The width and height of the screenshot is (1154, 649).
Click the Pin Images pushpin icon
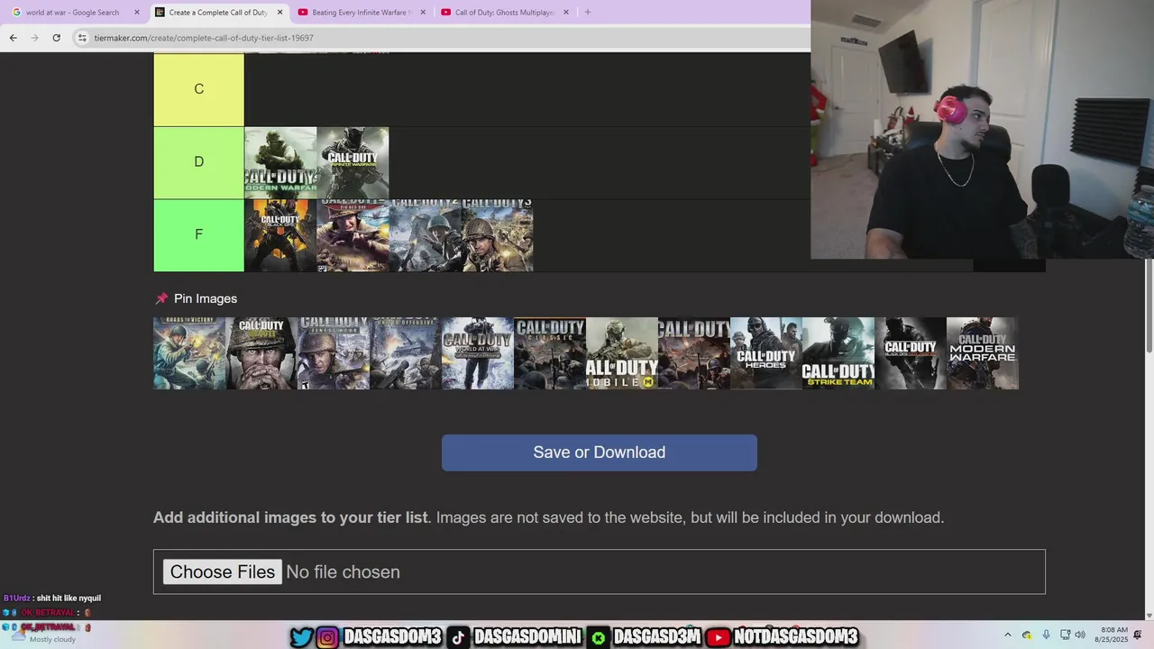161,298
